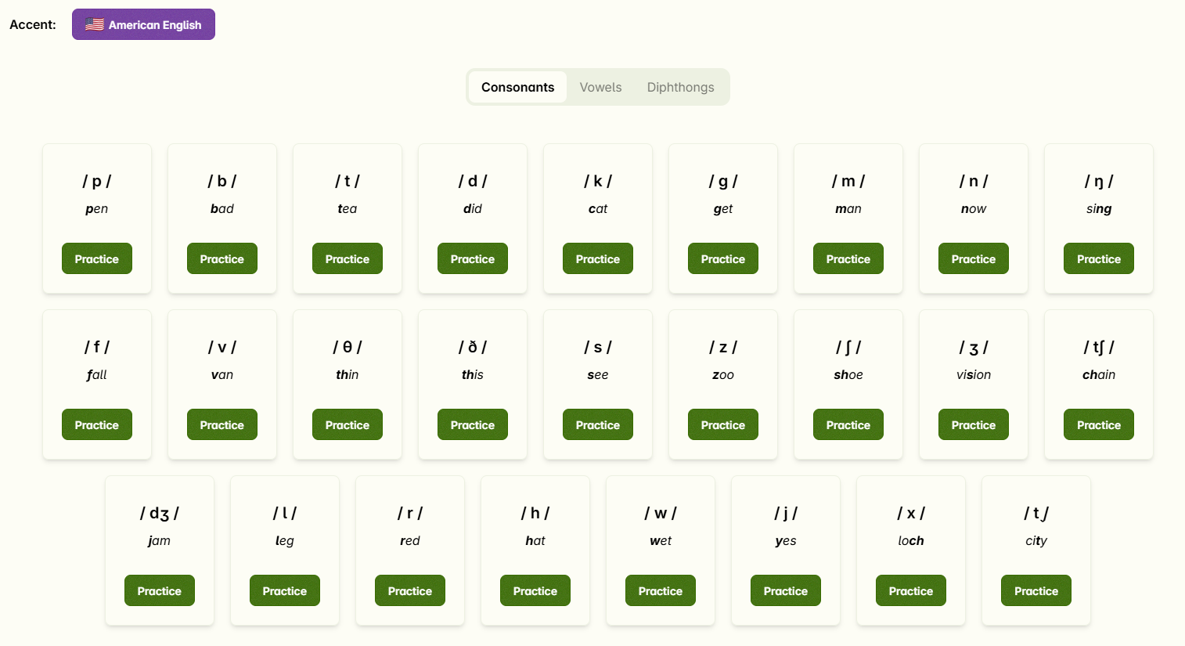Practice the /h/ sound in hat
This screenshot has width=1185, height=646.
[535, 590]
